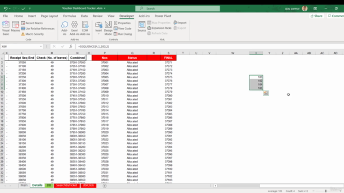Toggle Use Relative References
The height and width of the screenshot is (193, 344).
click(x=38, y=28)
